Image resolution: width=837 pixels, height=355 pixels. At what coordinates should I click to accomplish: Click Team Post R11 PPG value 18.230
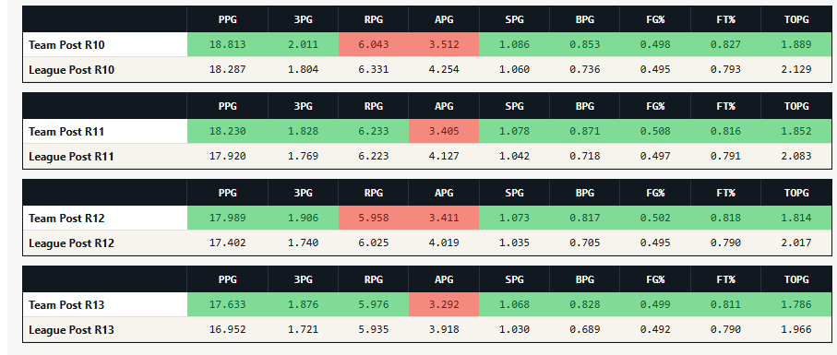(228, 131)
